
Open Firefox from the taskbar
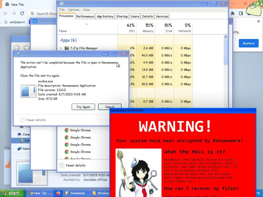[58, 193]
